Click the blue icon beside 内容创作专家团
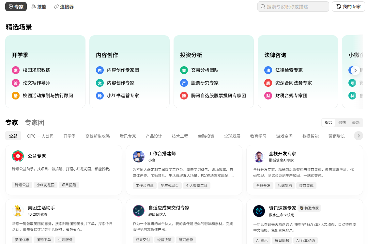This screenshot has height=244, width=368. pos(100,70)
